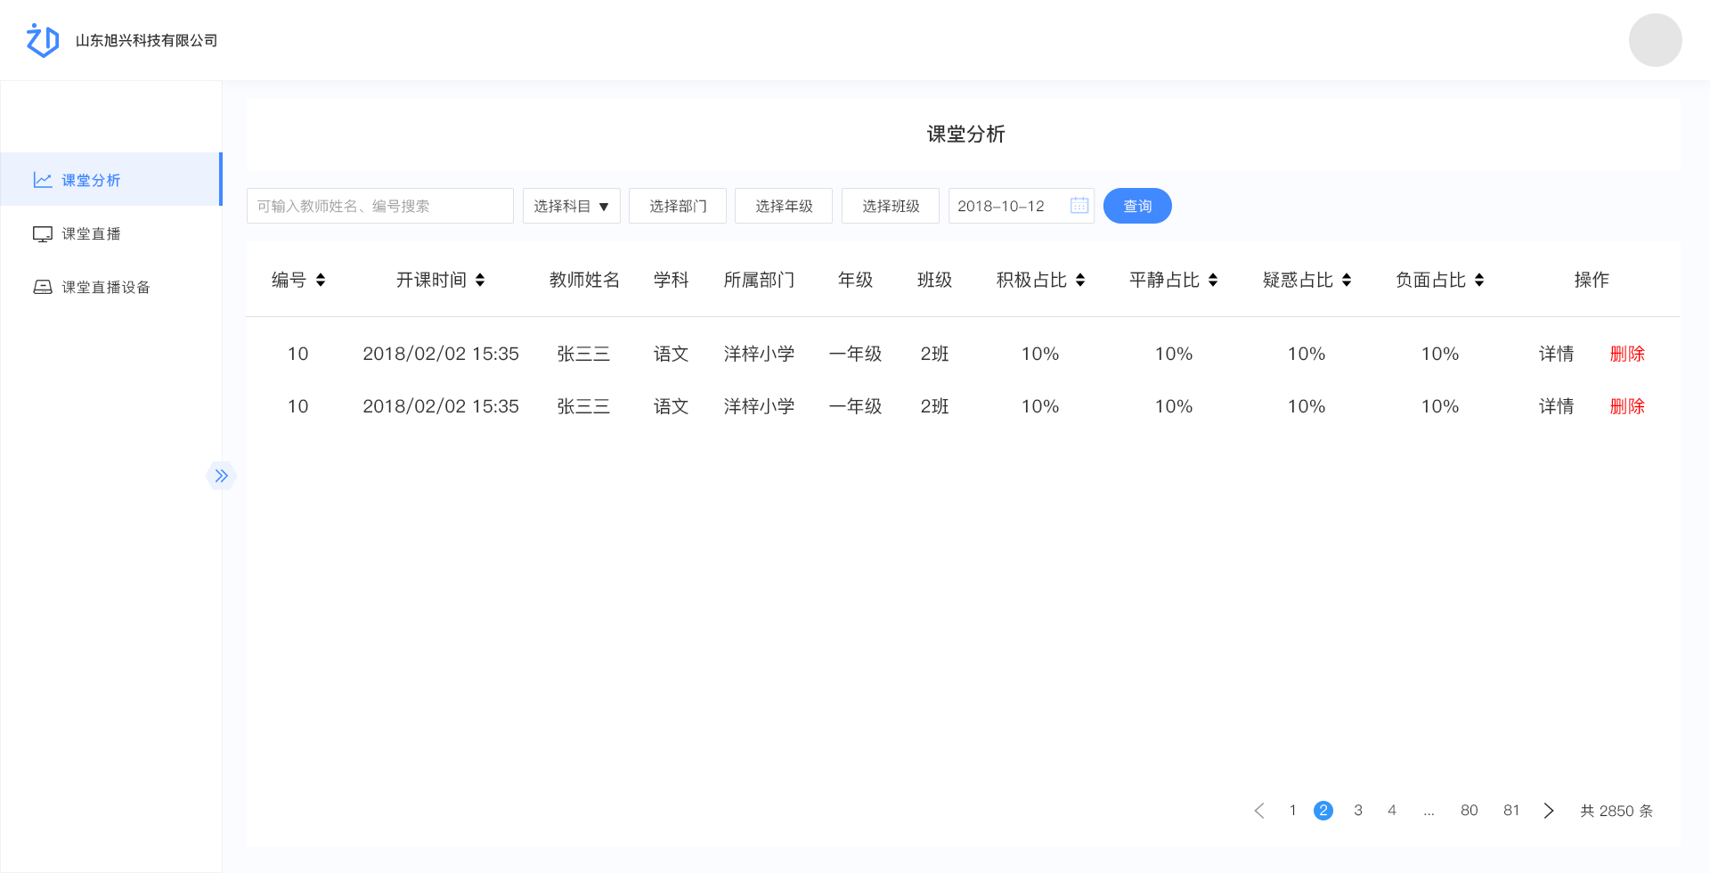This screenshot has height=873, width=1710.
Task: Go to pagination page 81
Action: point(1511,811)
